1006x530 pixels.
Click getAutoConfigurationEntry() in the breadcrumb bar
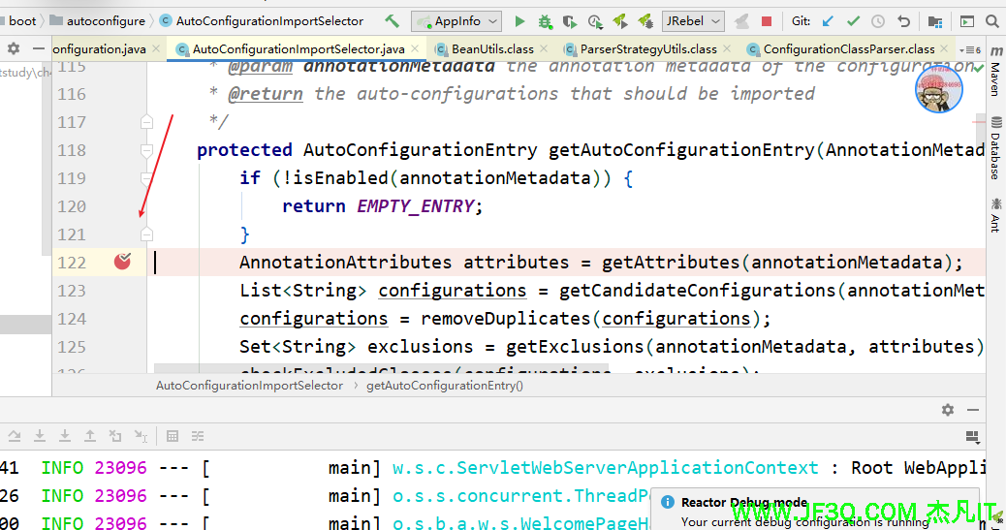444,386
